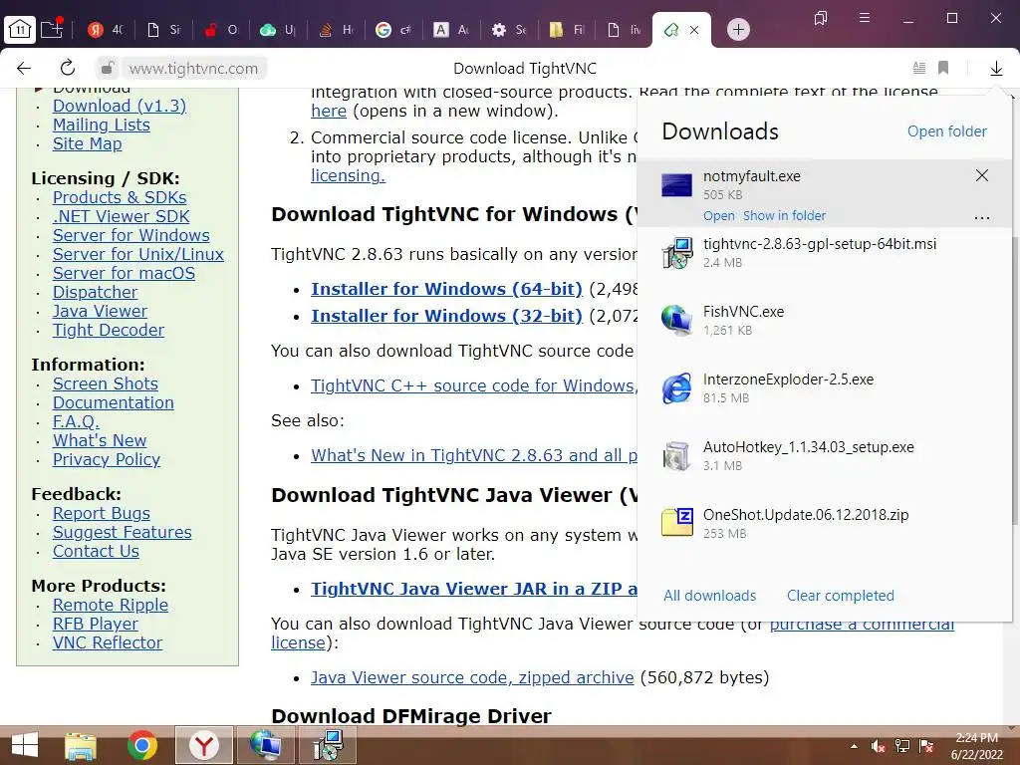Click the notmyfault.exe file icon
This screenshot has width=1020, height=765.
click(676, 185)
